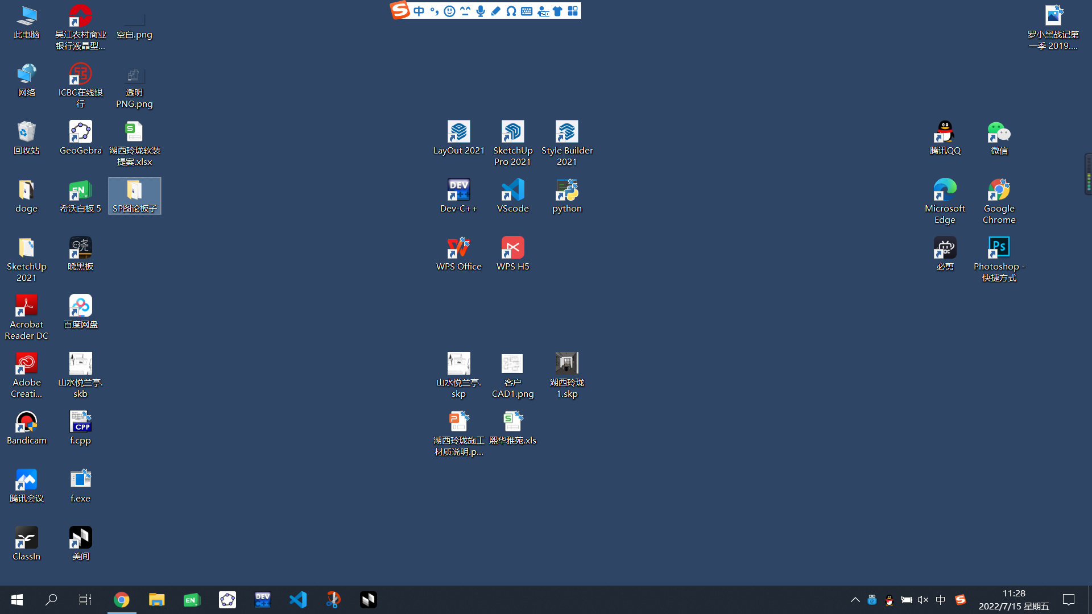1092x614 pixels.
Task: Select the 山水悦兰亭.skp file
Action: coord(458,376)
